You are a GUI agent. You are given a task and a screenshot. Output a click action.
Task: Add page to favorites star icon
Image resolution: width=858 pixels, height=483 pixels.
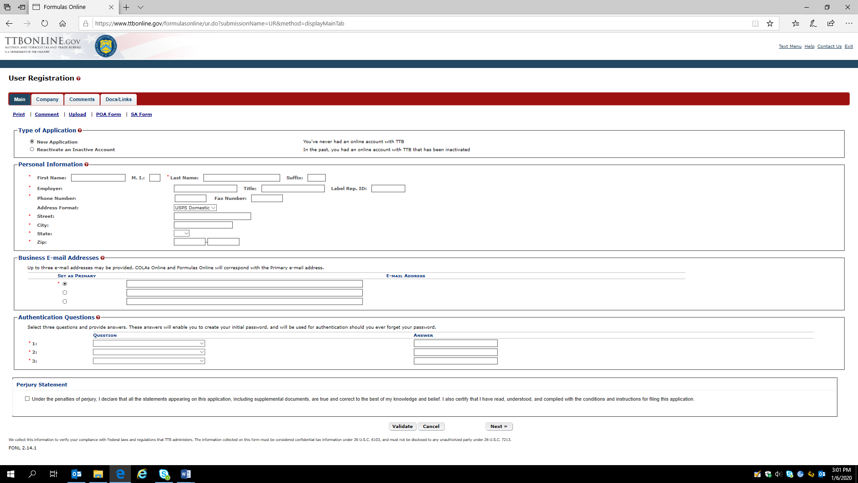point(770,23)
